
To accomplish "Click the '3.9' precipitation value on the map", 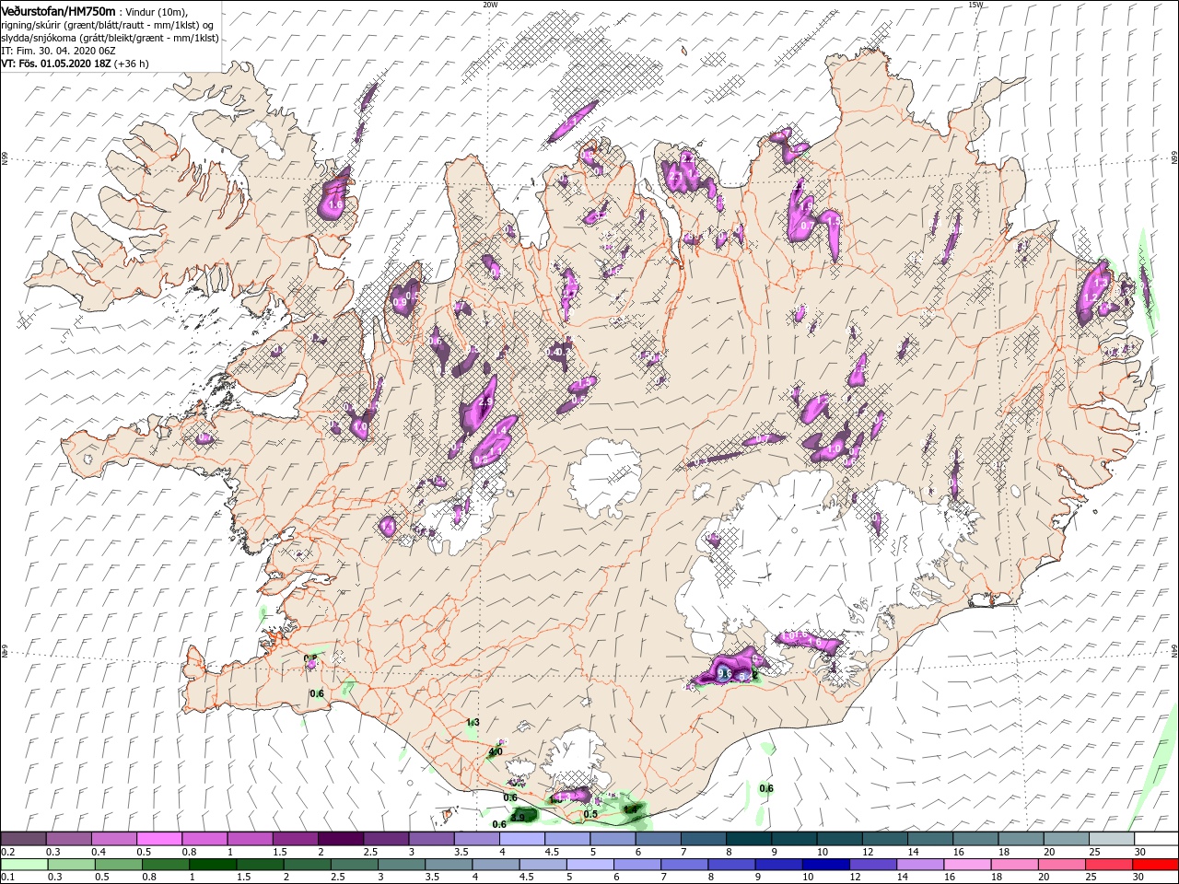I will (518, 817).
